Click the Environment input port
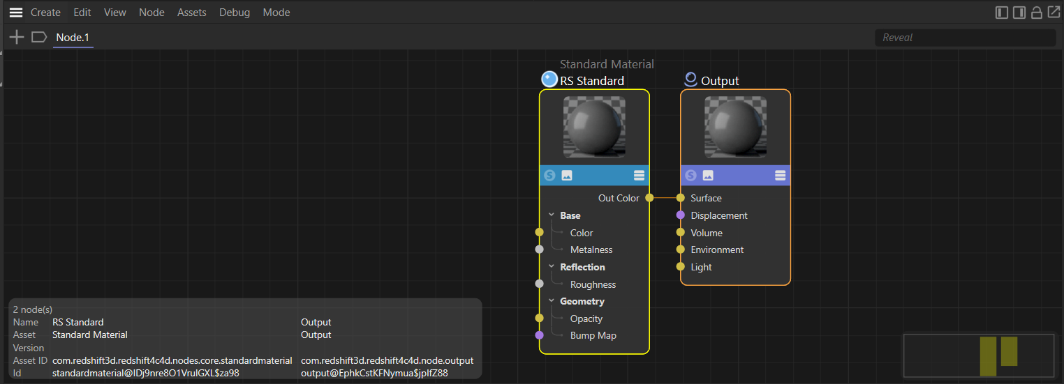 (681, 249)
